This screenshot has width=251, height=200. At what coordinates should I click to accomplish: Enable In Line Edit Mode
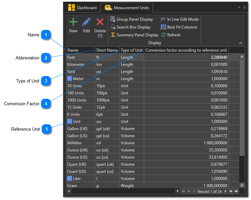[x=180, y=19]
